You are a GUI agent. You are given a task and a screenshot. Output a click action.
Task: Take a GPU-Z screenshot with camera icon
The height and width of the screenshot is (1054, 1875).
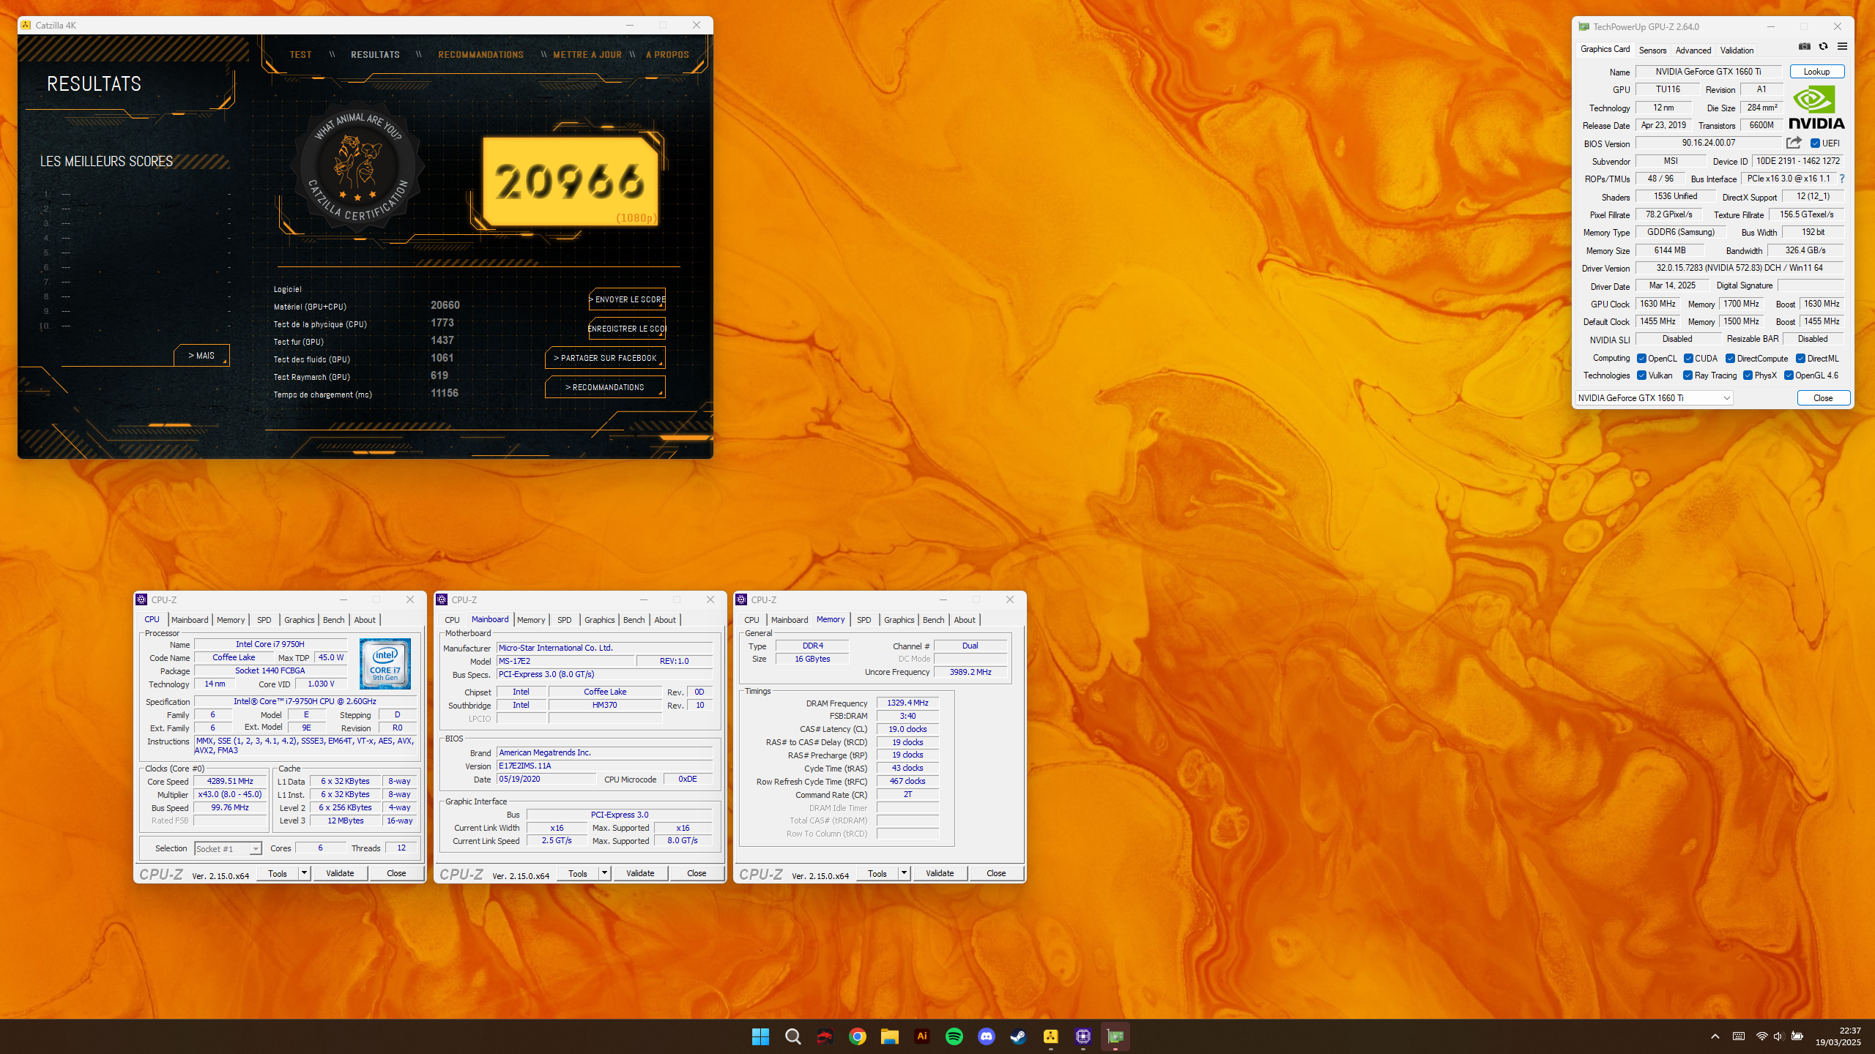pos(1805,47)
